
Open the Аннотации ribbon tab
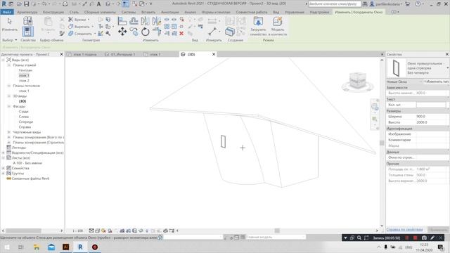(170, 12)
